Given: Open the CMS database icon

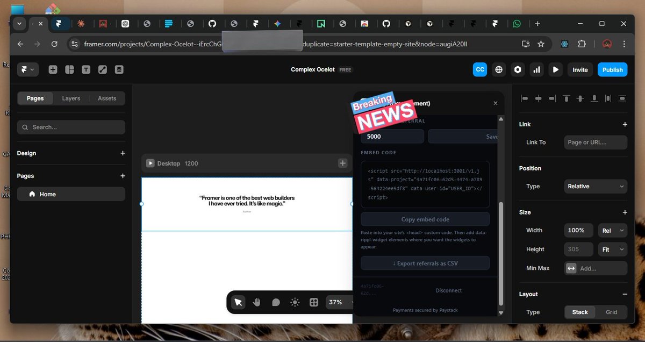Looking at the screenshot, I should (x=119, y=70).
